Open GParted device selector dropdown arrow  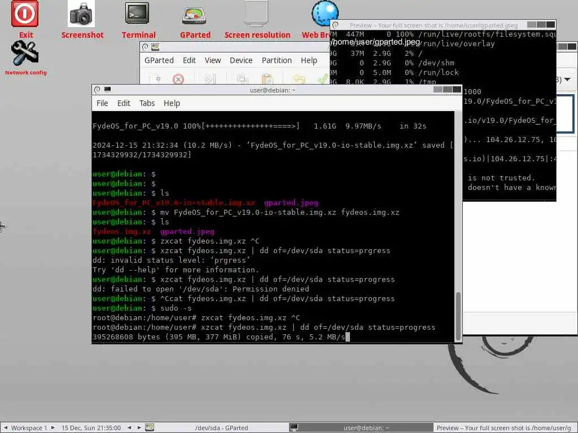coord(567,79)
